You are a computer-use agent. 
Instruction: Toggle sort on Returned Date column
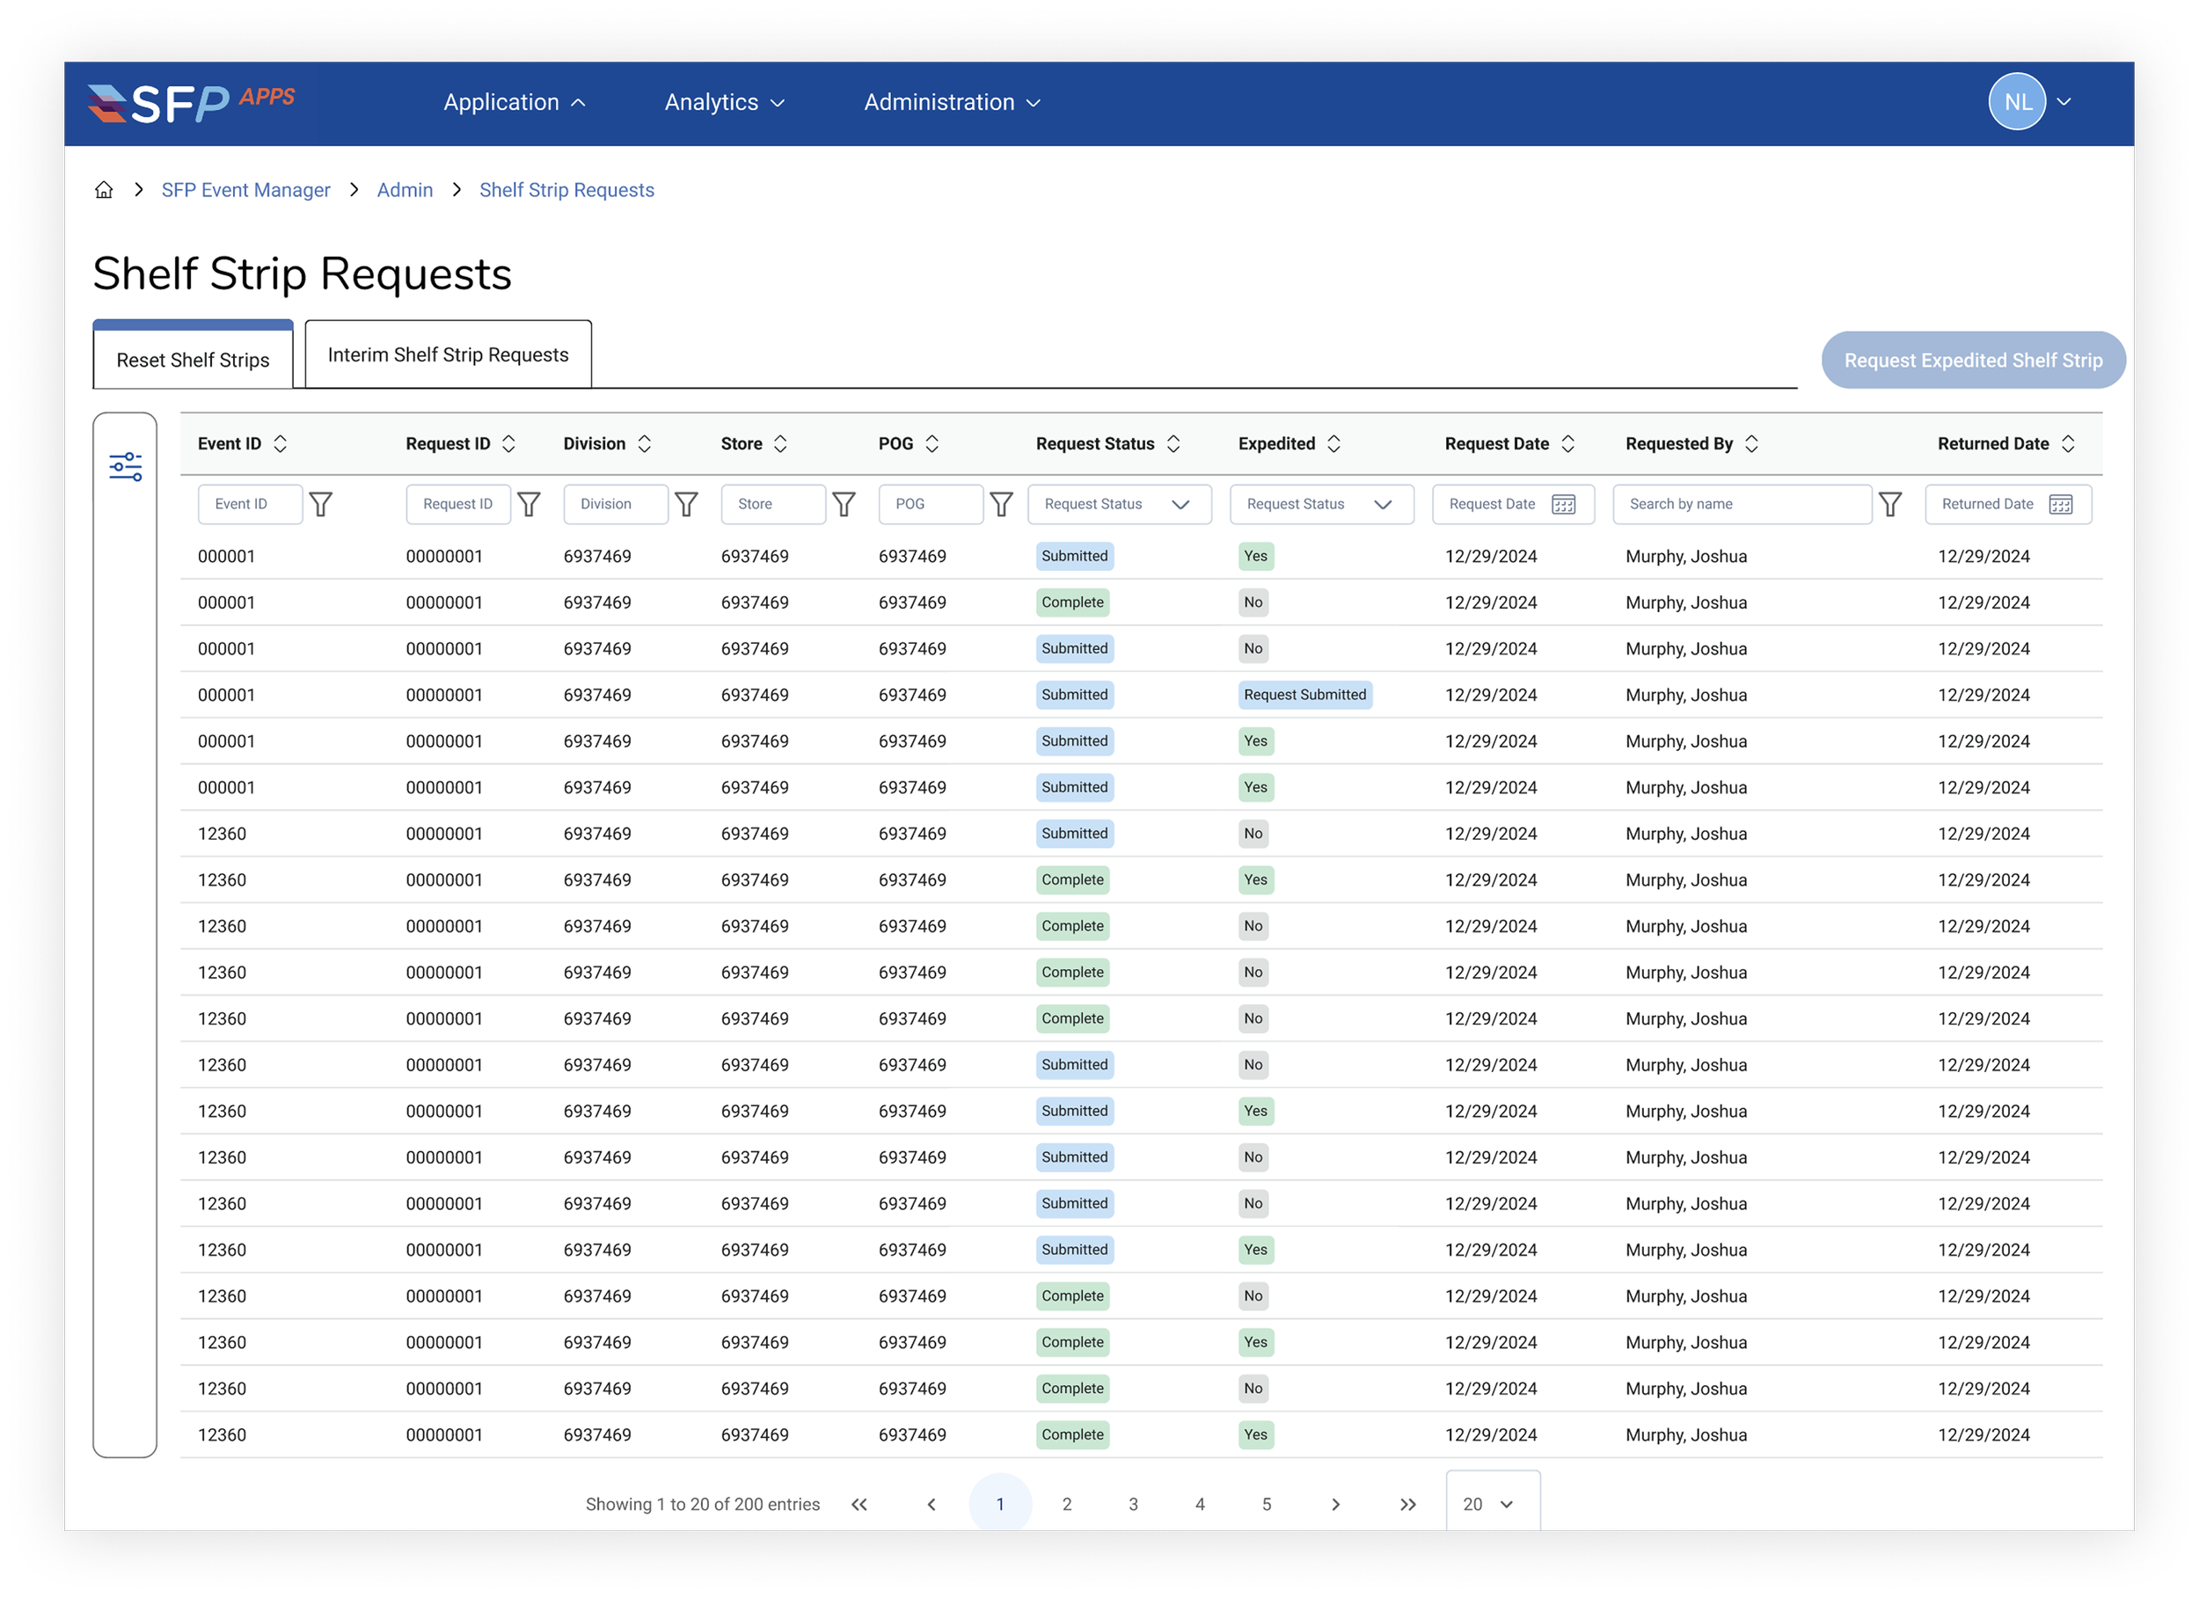pos(2068,443)
